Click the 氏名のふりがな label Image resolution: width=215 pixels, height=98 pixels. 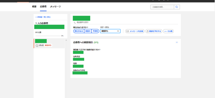click(79, 70)
